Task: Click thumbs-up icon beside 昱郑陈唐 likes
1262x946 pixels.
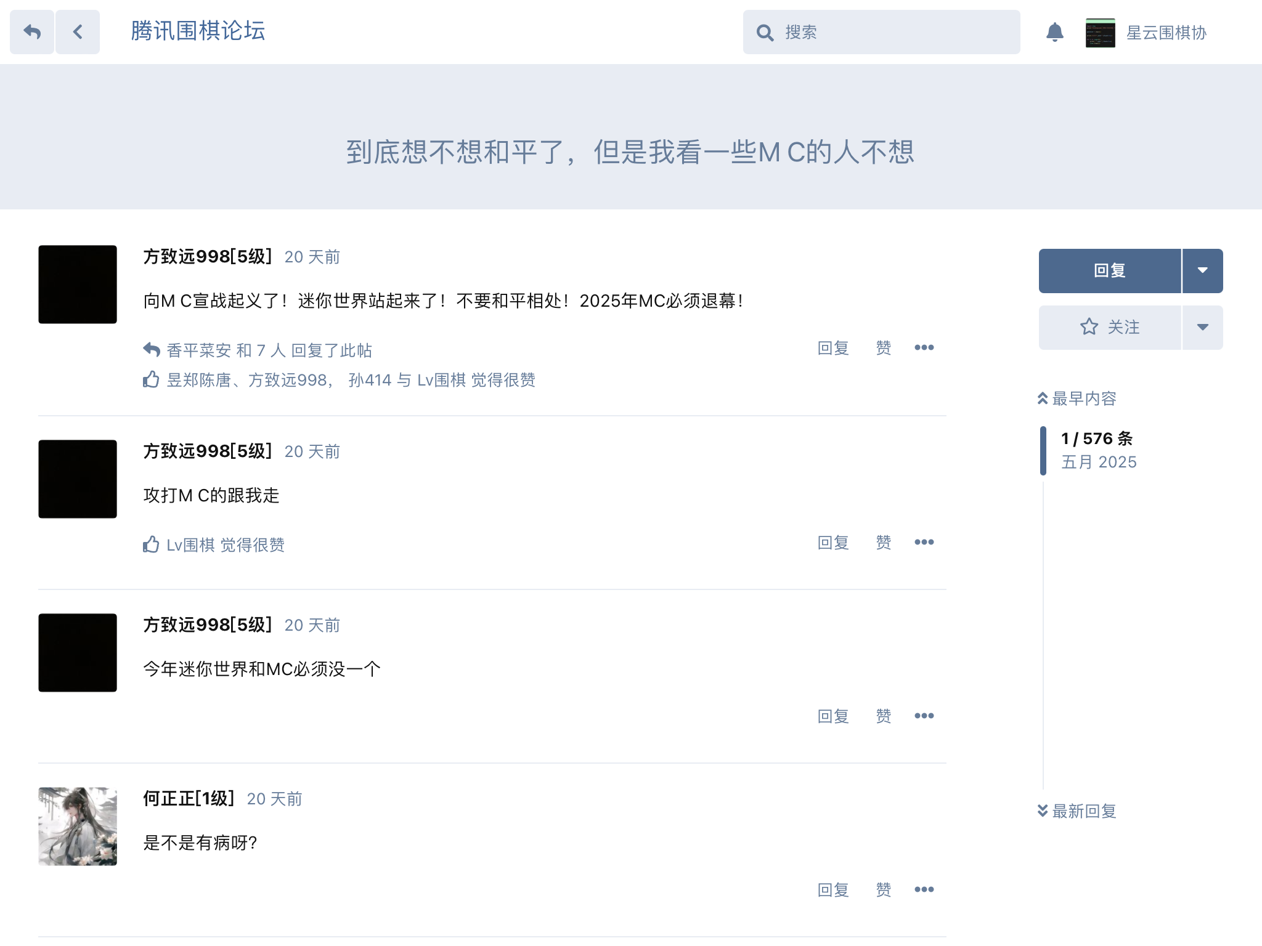Action: click(x=151, y=379)
